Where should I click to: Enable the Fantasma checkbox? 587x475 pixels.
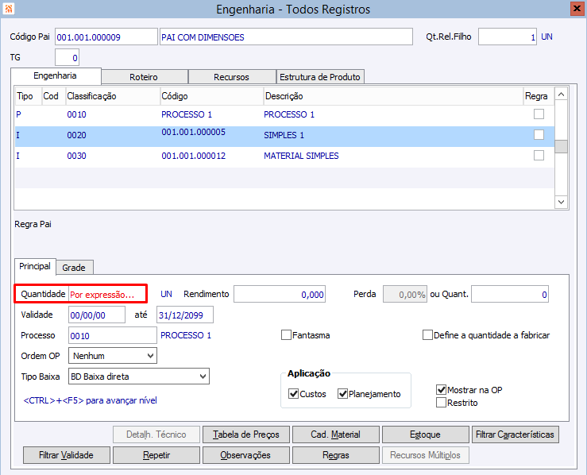pos(287,335)
